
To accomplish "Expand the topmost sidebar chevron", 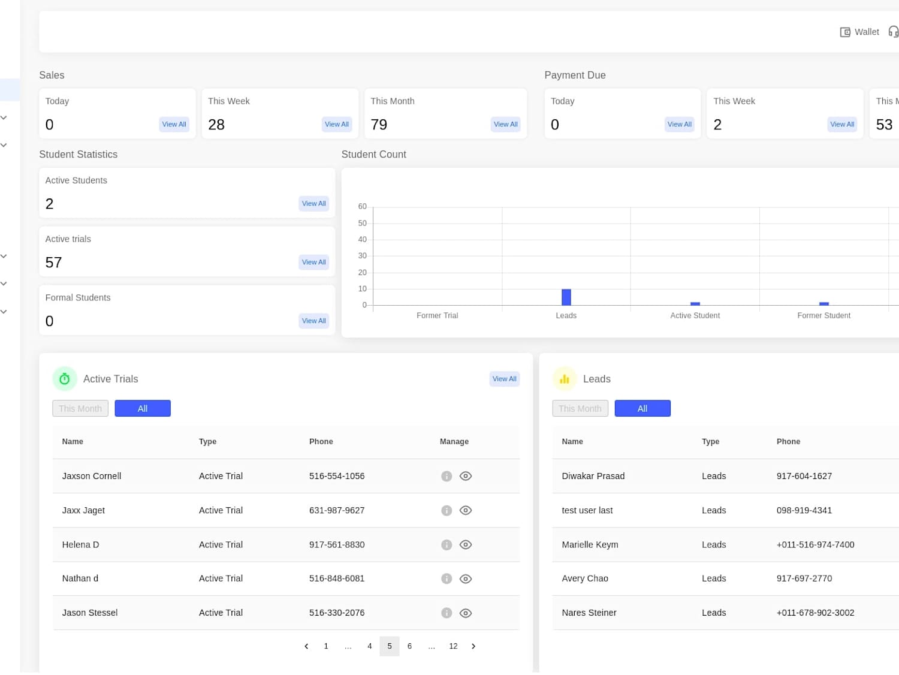I will [4, 117].
